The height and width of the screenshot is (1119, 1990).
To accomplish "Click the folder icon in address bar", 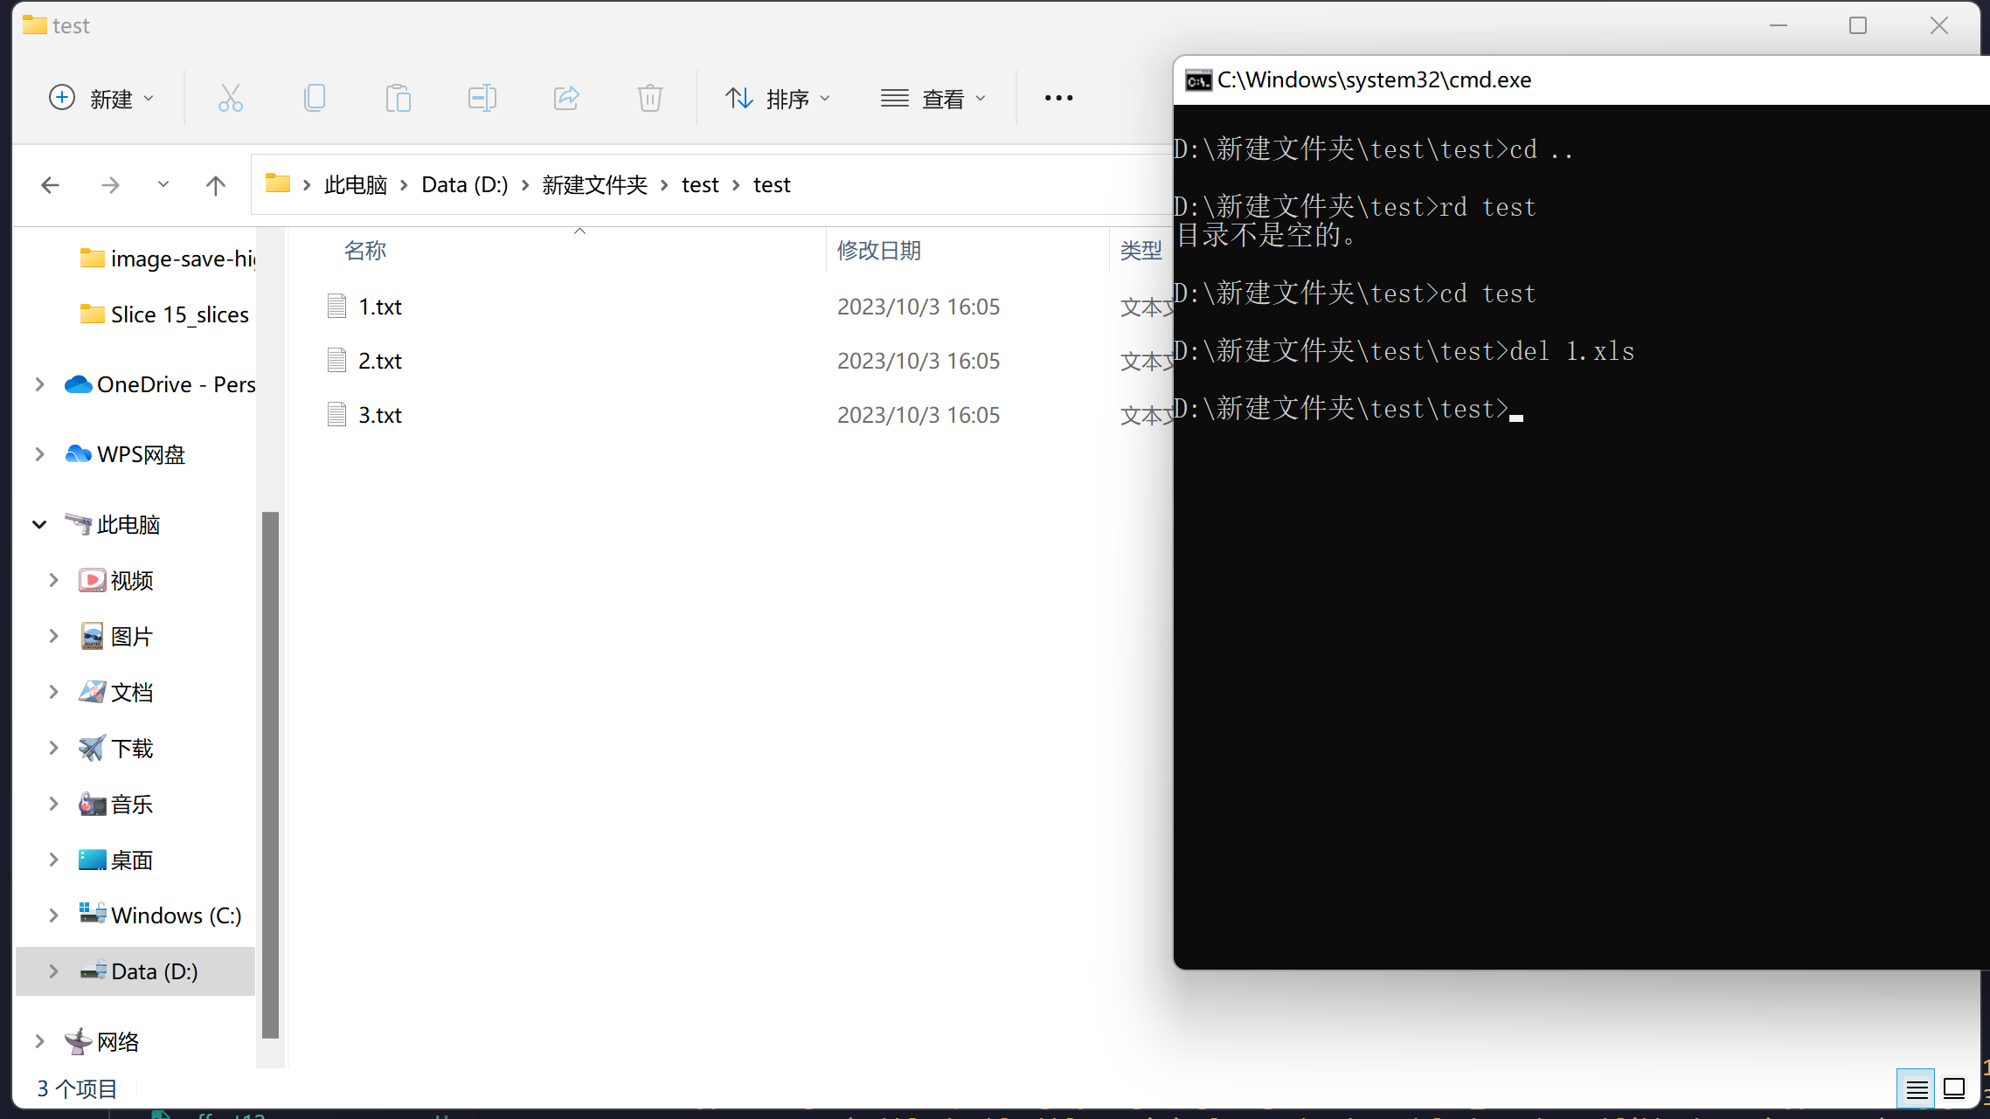I will 278,183.
